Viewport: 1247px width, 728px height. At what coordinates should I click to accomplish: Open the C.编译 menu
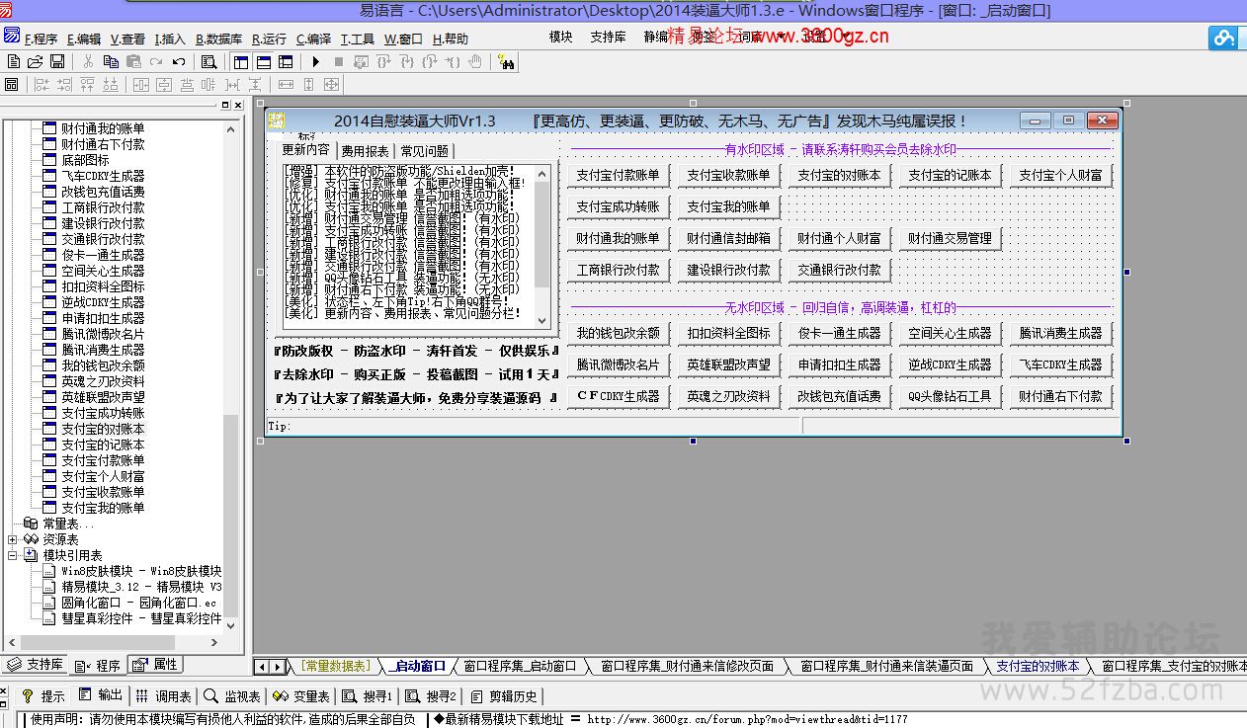click(313, 39)
